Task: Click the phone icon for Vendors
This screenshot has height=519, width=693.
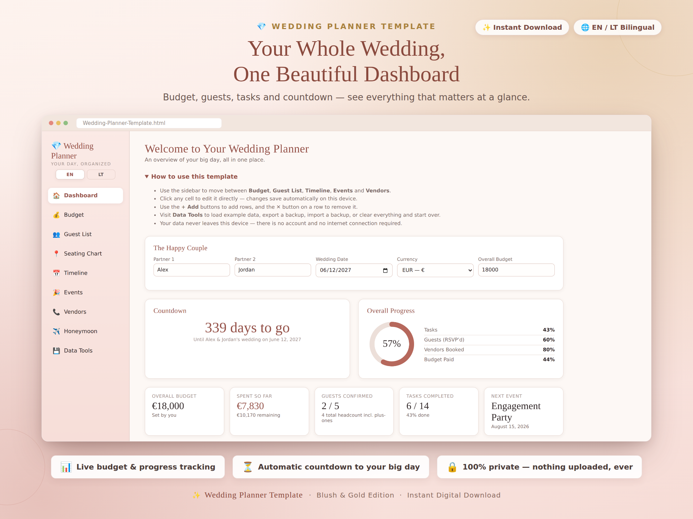Action: [x=56, y=312]
